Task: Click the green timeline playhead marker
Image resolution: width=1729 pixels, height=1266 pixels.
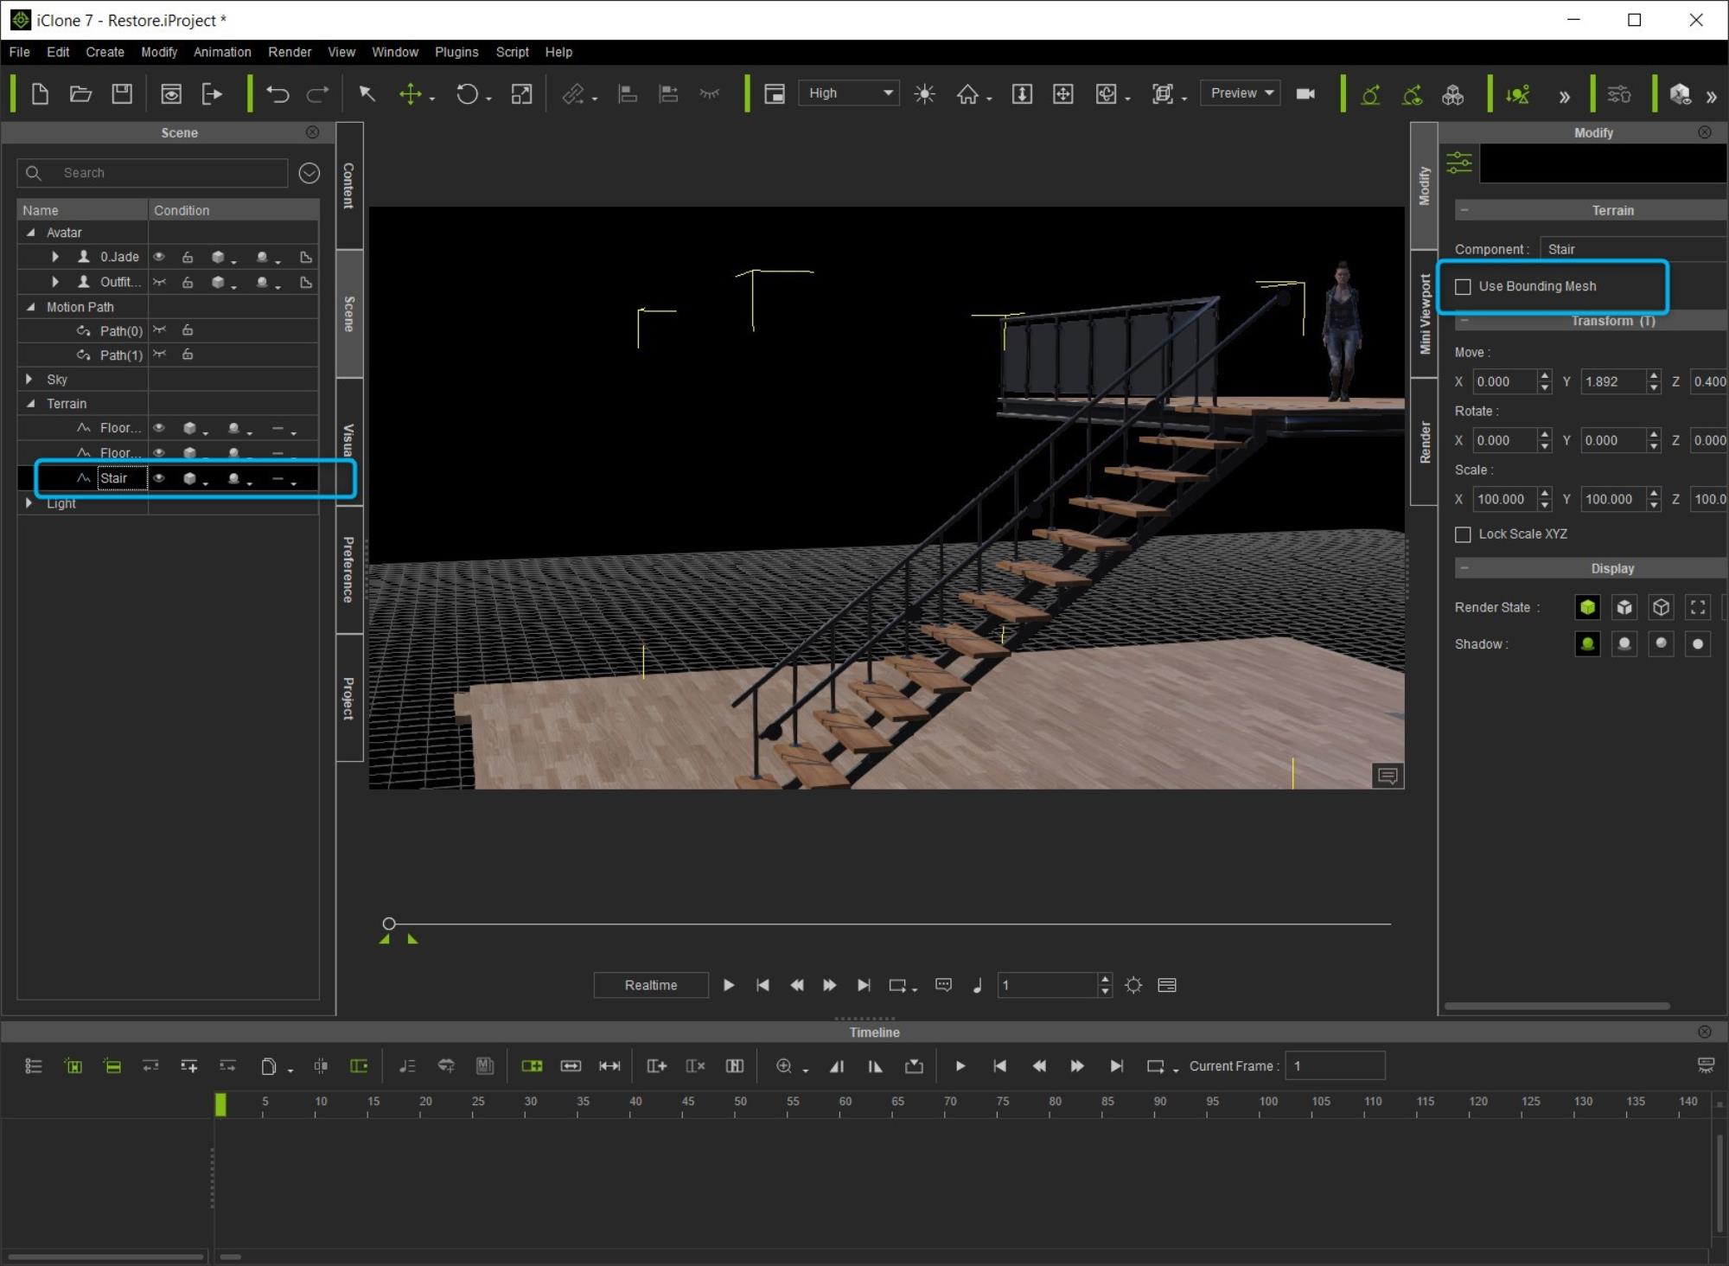Action: 220,1104
